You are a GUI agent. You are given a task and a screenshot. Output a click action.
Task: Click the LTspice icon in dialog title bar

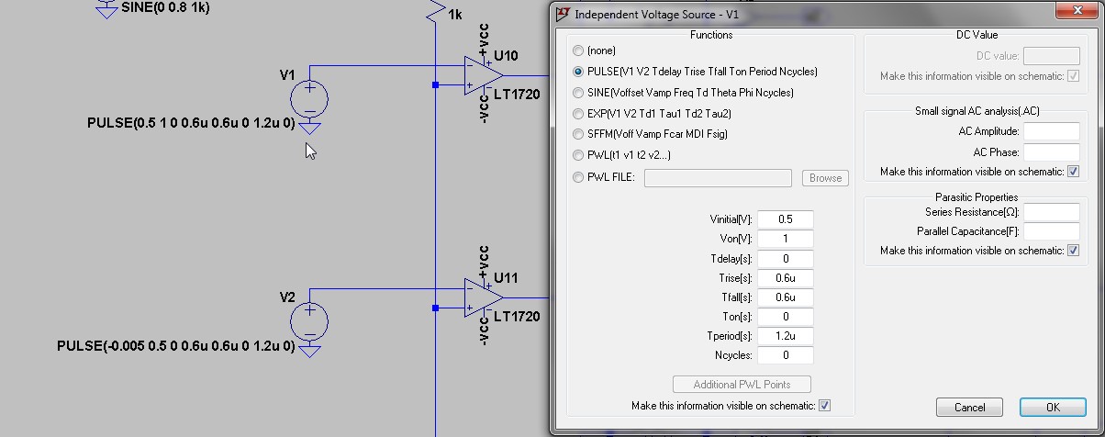point(564,14)
